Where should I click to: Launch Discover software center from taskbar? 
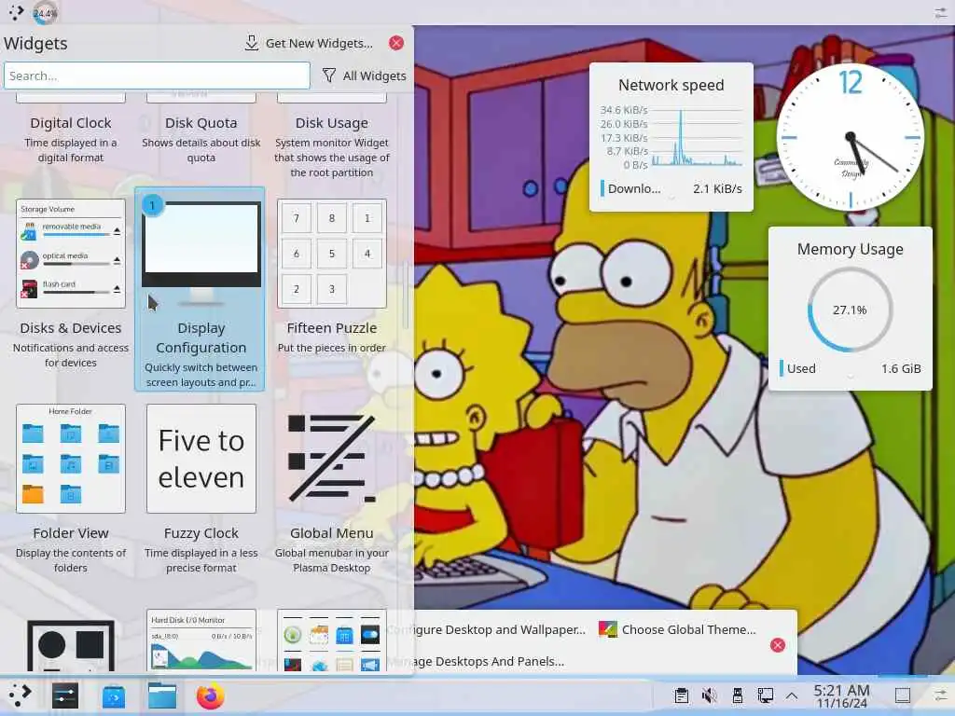pyautogui.click(x=114, y=695)
